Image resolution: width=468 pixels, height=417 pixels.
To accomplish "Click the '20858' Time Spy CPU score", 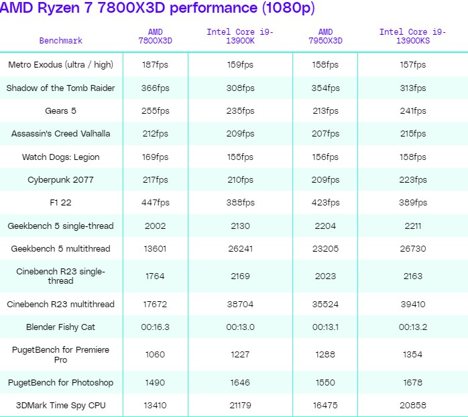I will 413,406.
